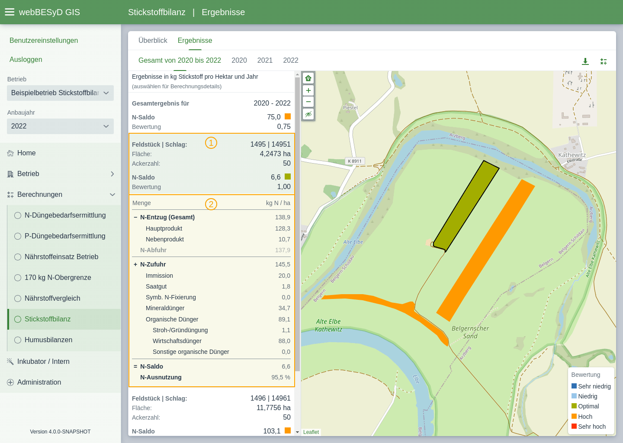The height and width of the screenshot is (443, 623).
Task: Click the calculator icon next to download
Action: pyautogui.click(x=604, y=61)
